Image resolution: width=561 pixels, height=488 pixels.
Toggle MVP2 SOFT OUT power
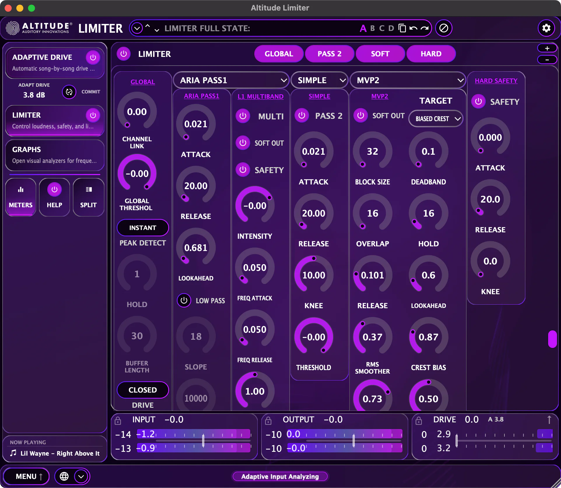click(361, 115)
